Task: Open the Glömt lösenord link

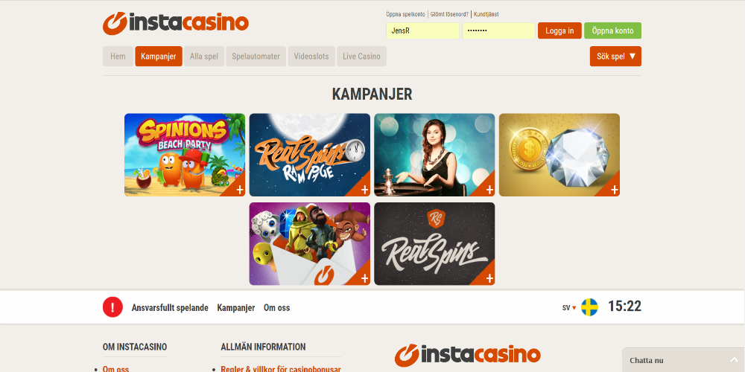Action: [x=449, y=14]
